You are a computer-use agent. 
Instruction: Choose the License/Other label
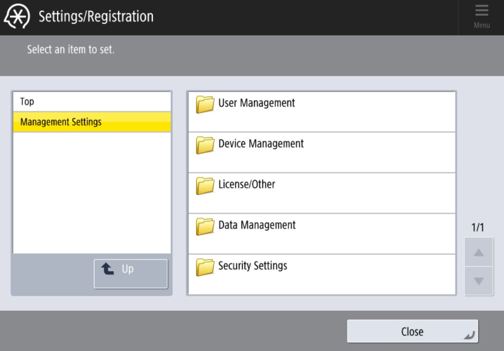pyautogui.click(x=246, y=184)
